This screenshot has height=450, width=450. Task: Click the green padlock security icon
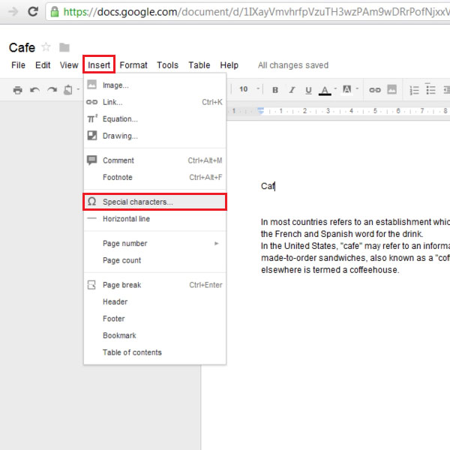click(x=55, y=12)
